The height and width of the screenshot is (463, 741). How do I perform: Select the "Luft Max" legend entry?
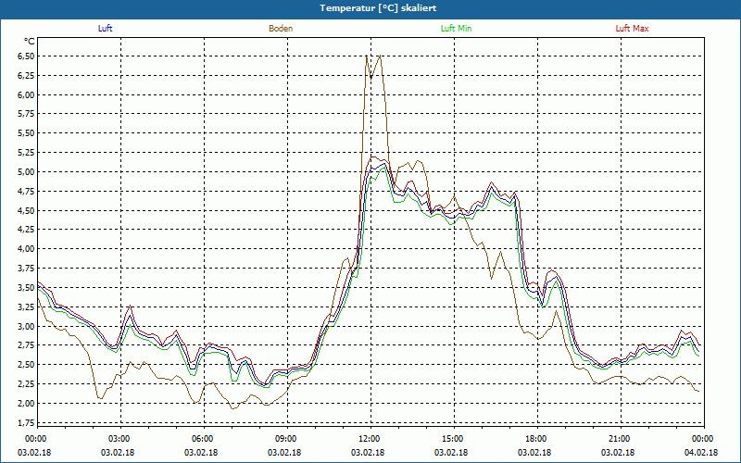[632, 29]
